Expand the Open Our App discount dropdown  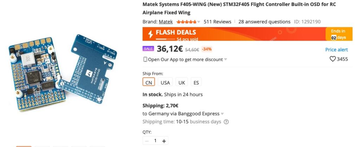tap(226, 59)
